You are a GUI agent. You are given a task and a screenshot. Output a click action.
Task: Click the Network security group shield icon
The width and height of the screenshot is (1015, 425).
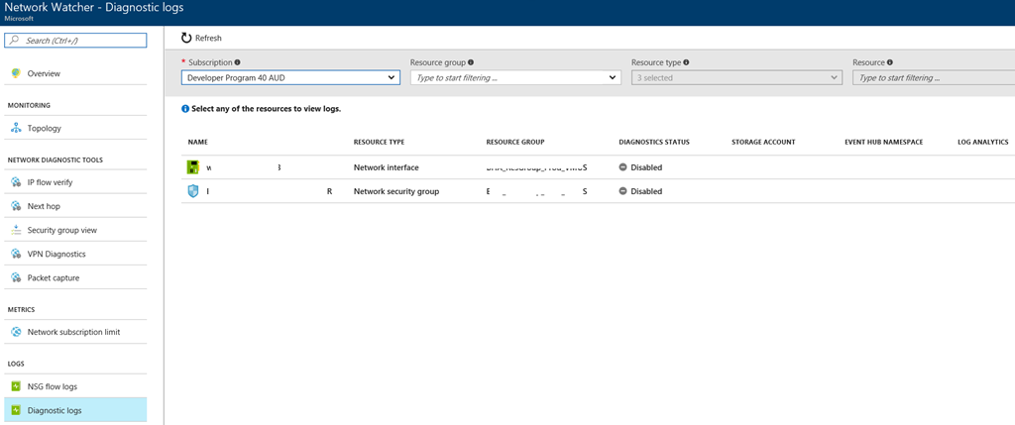193,191
